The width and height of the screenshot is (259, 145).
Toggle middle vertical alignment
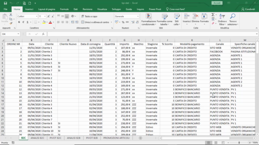pos(63,16)
